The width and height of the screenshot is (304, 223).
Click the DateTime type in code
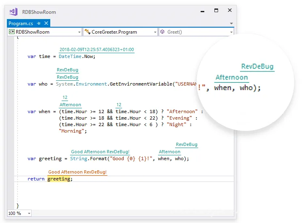tap(70, 56)
